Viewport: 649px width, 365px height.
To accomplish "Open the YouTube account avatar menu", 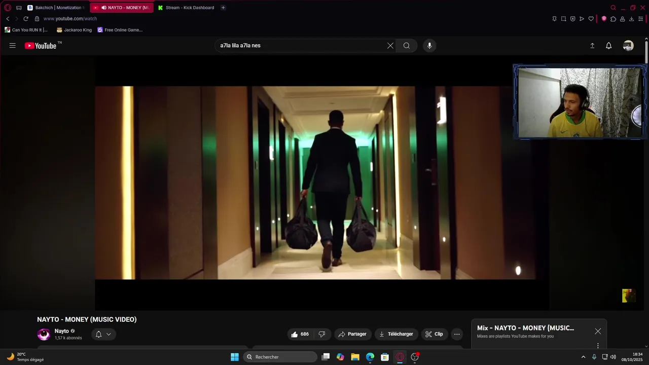I will [628, 46].
